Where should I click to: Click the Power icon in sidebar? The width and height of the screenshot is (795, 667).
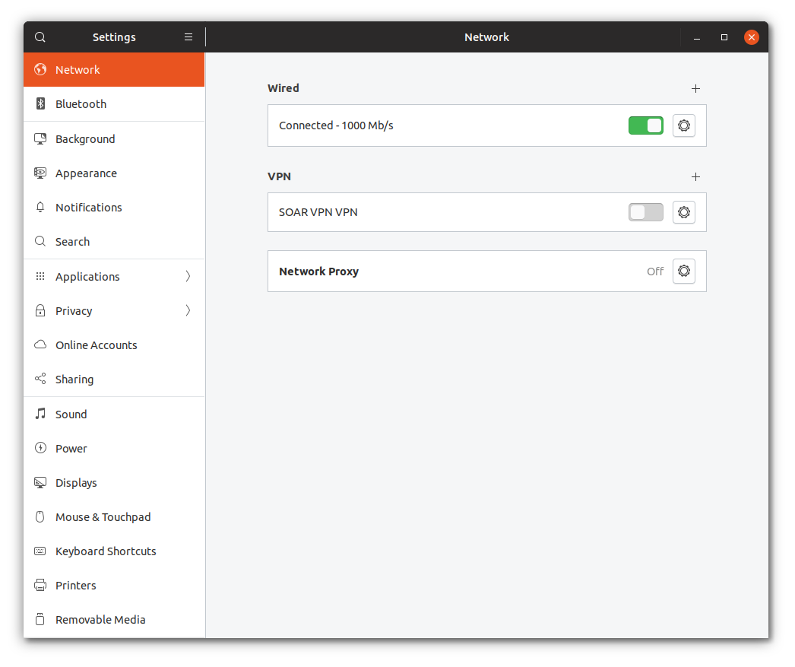(40, 448)
